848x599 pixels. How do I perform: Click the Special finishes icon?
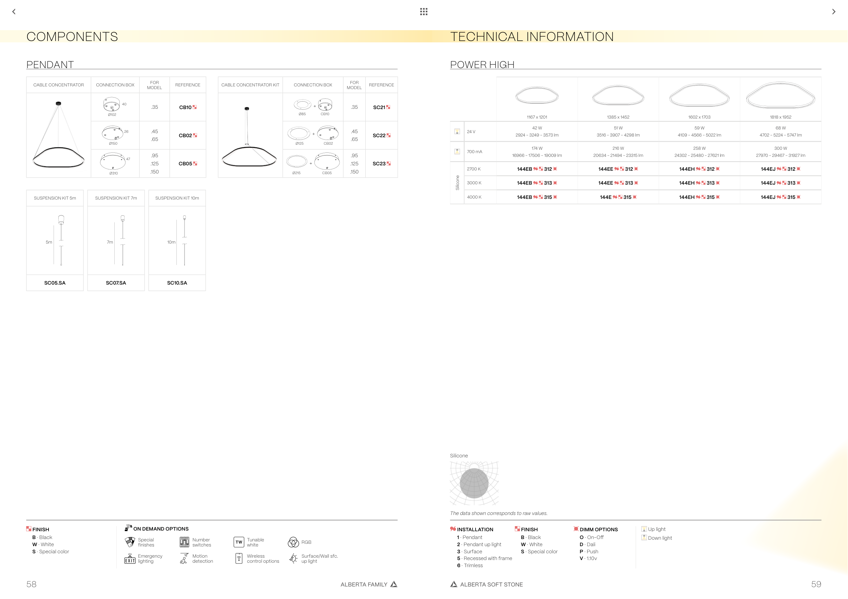(130, 542)
